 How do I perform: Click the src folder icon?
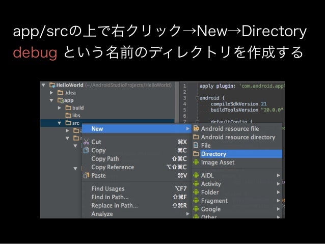pyautogui.click(x=68, y=123)
